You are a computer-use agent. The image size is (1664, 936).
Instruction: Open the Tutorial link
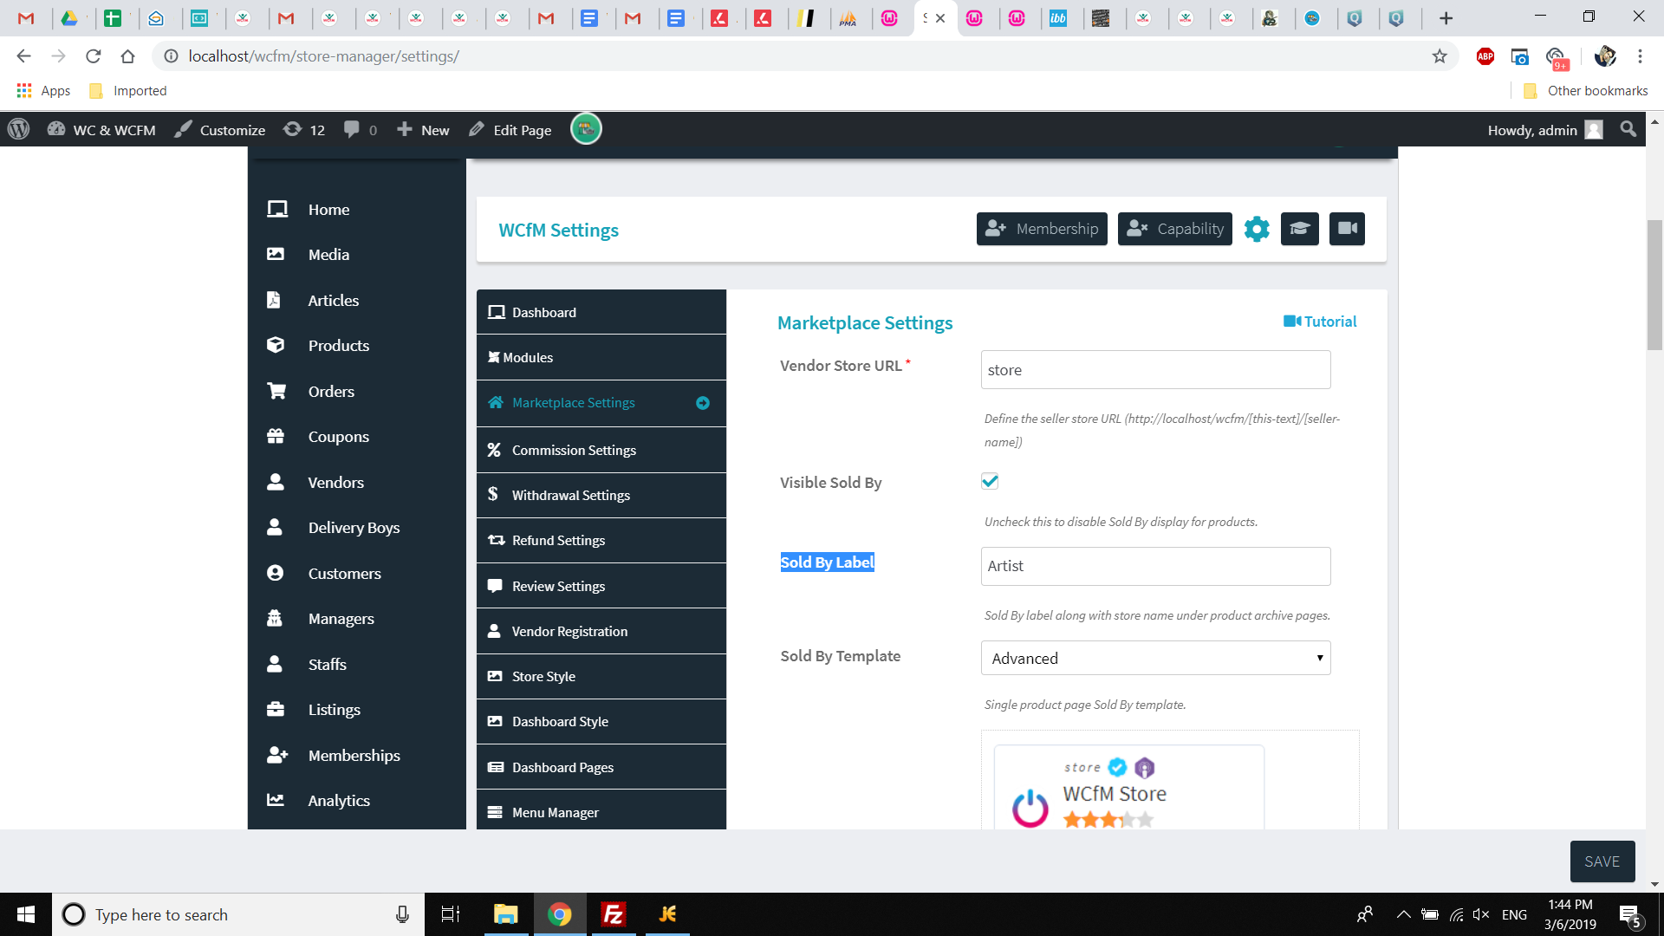click(1320, 322)
